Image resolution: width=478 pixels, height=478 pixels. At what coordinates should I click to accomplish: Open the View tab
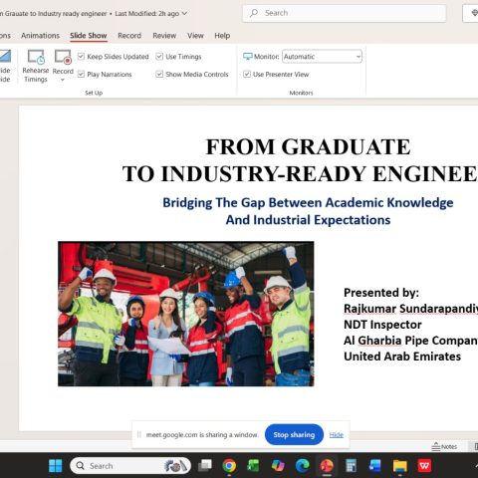pos(195,36)
